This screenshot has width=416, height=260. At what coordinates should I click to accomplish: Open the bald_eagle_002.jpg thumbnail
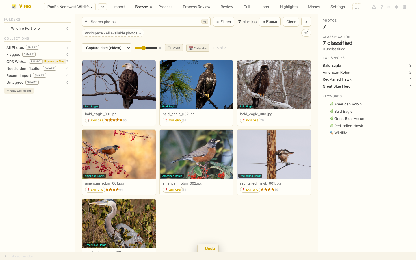[x=196, y=85]
